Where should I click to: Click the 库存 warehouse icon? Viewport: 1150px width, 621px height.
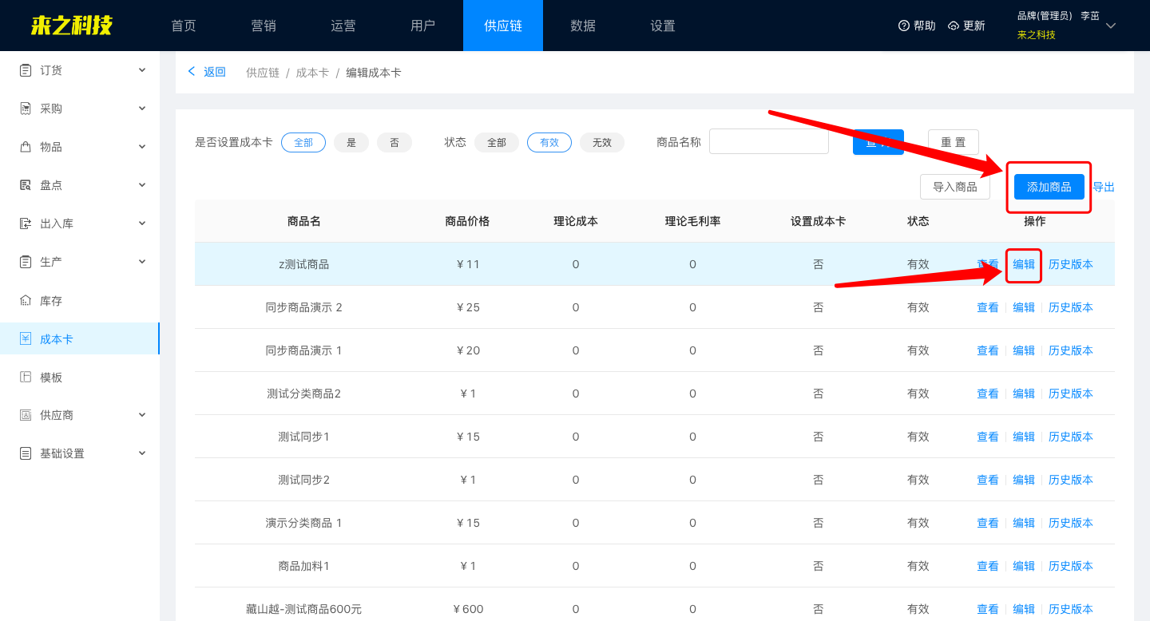tap(26, 301)
